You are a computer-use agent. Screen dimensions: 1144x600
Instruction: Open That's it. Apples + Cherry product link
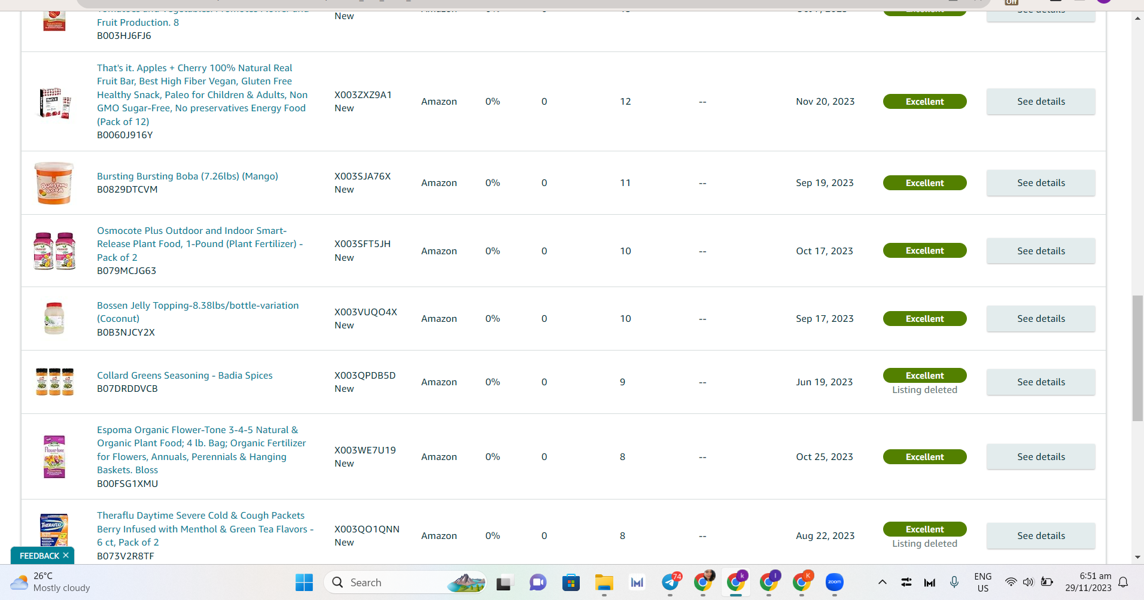click(203, 95)
